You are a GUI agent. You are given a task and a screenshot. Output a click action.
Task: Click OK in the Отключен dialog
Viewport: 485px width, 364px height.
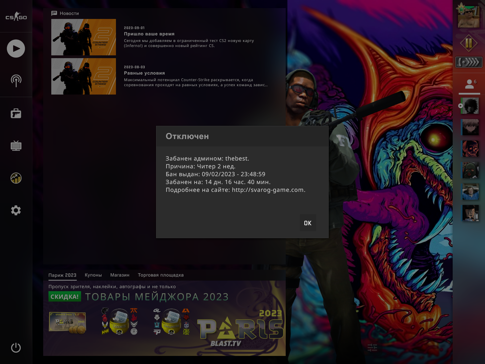pyautogui.click(x=308, y=223)
